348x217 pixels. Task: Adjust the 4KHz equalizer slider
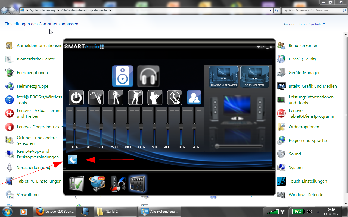pos(168,126)
